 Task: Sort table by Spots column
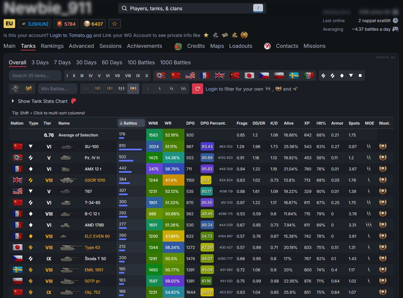click(x=354, y=123)
